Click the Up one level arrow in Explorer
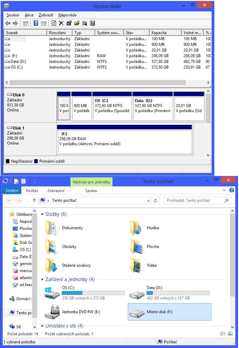239x348 pixels. pos(34,201)
